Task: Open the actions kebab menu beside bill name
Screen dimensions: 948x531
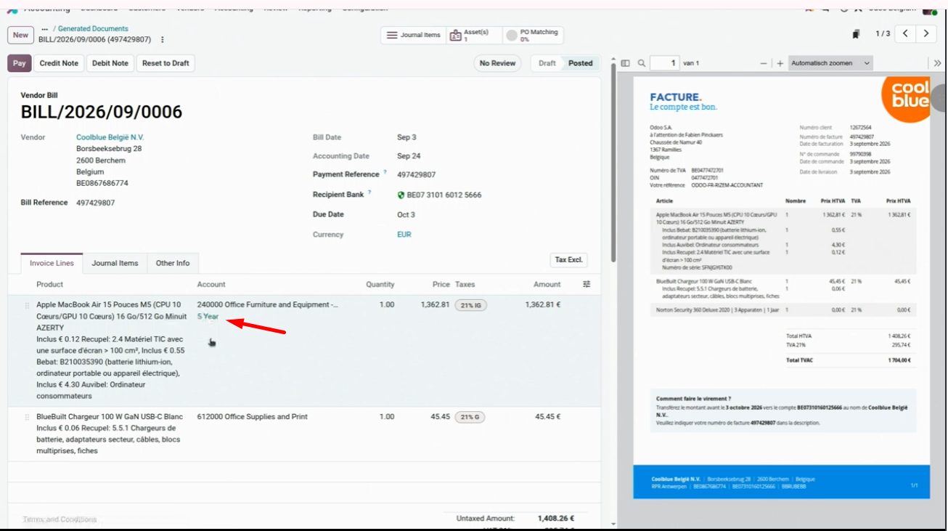Action: click(163, 40)
